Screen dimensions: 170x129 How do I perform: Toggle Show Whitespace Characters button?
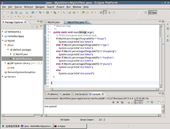[114, 13]
